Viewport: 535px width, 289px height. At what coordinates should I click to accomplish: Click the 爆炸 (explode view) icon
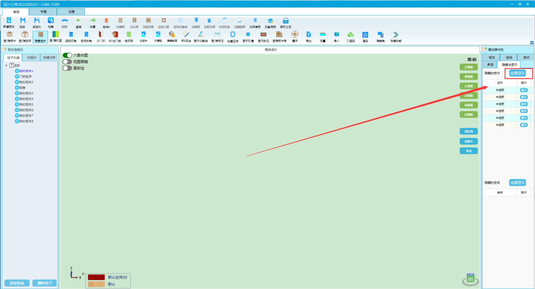click(295, 35)
